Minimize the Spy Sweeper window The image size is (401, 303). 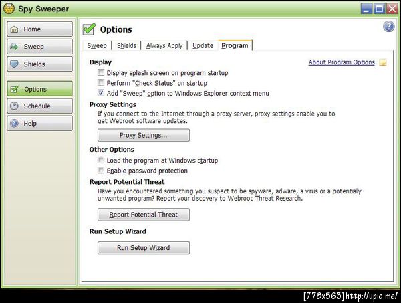366,9
